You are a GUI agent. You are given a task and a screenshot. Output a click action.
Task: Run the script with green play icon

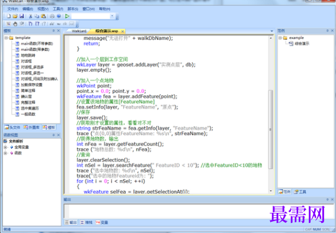(68, 16)
